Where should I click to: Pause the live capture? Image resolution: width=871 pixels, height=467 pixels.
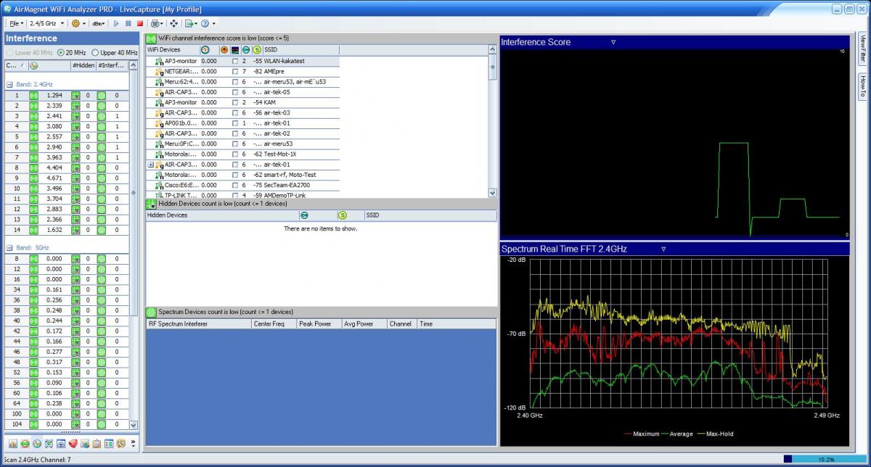(x=128, y=23)
